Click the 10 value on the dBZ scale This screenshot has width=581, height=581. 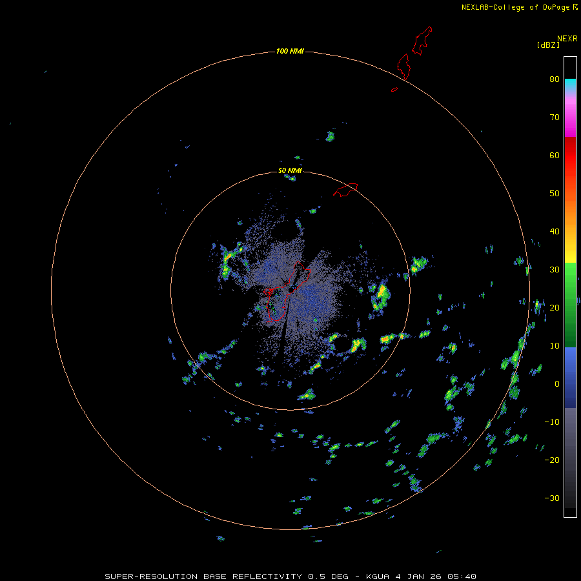pos(555,346)
